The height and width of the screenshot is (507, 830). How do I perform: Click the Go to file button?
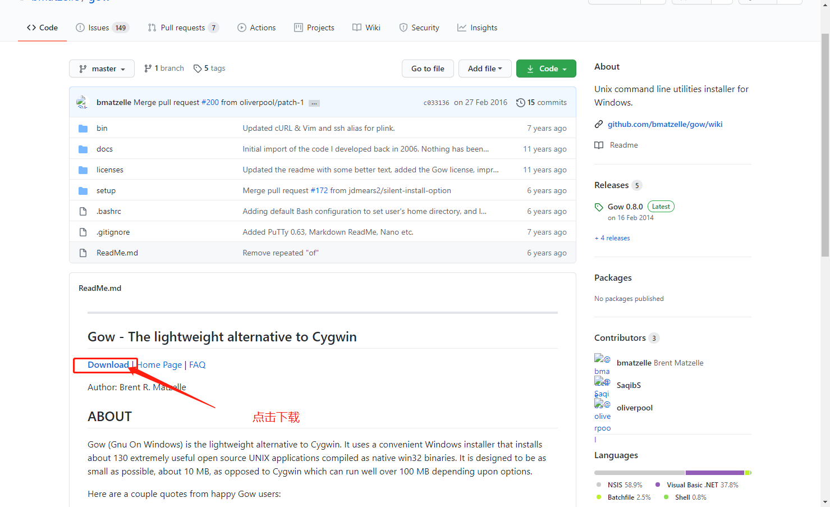428,68
